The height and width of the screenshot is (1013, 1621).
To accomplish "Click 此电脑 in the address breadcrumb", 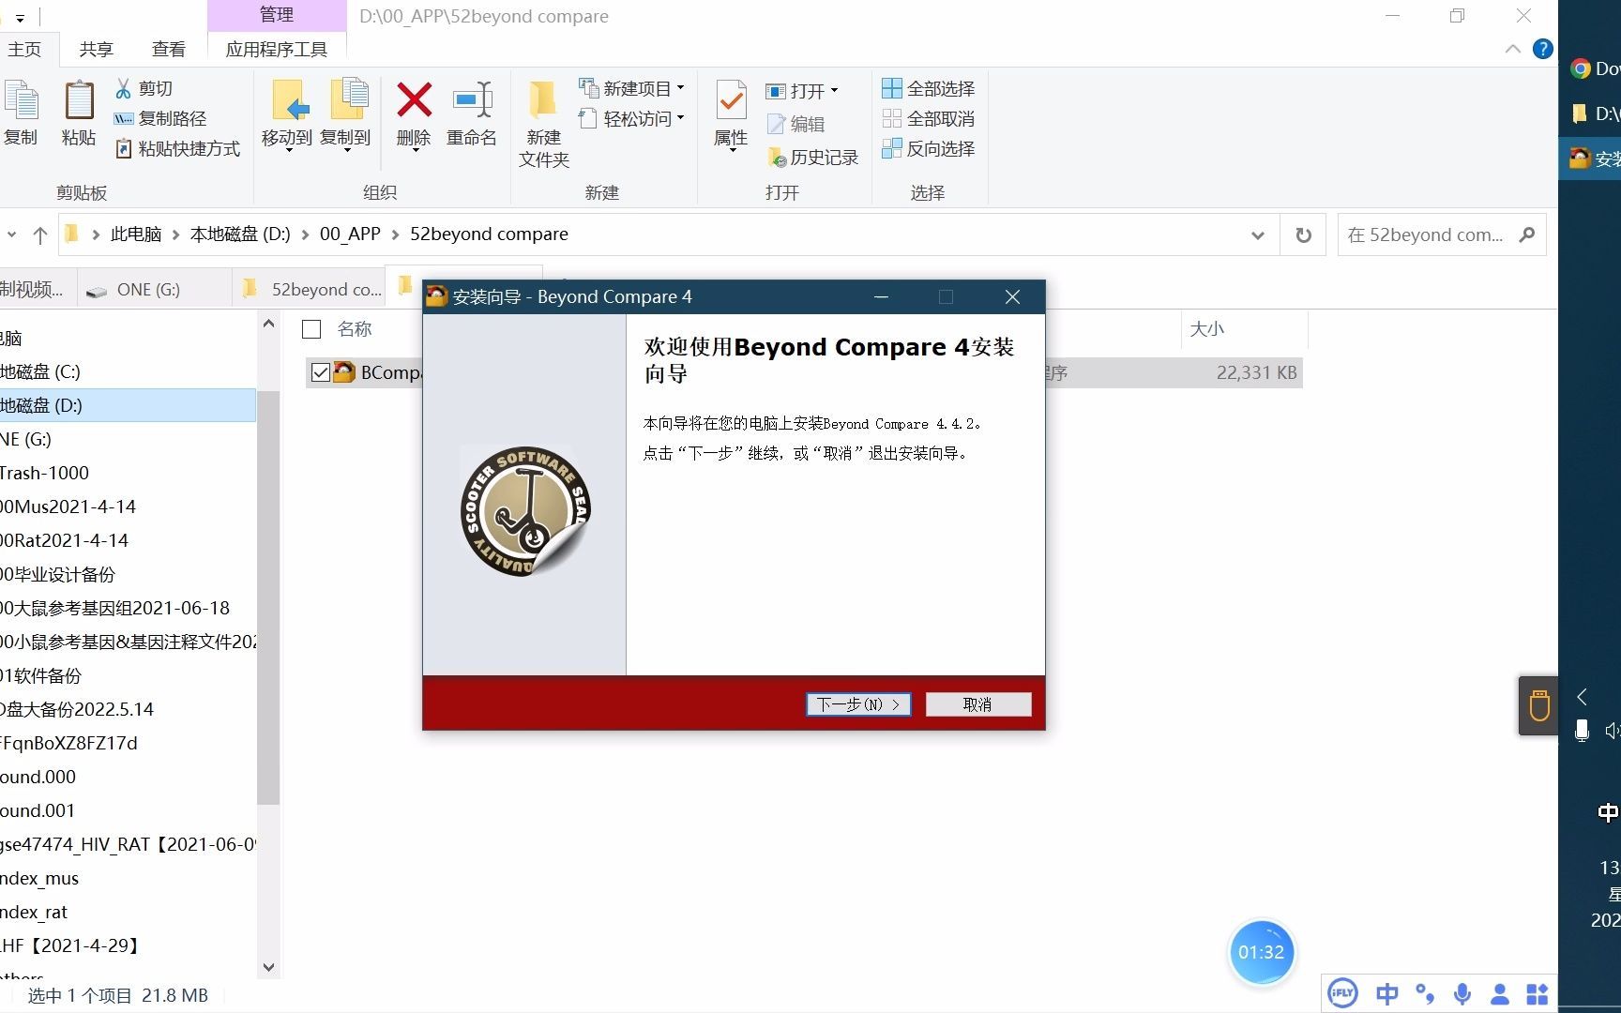I will point(136,234).
